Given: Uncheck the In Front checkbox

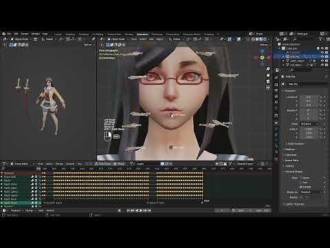Looking at the screenshot, I should coord(300,187).
